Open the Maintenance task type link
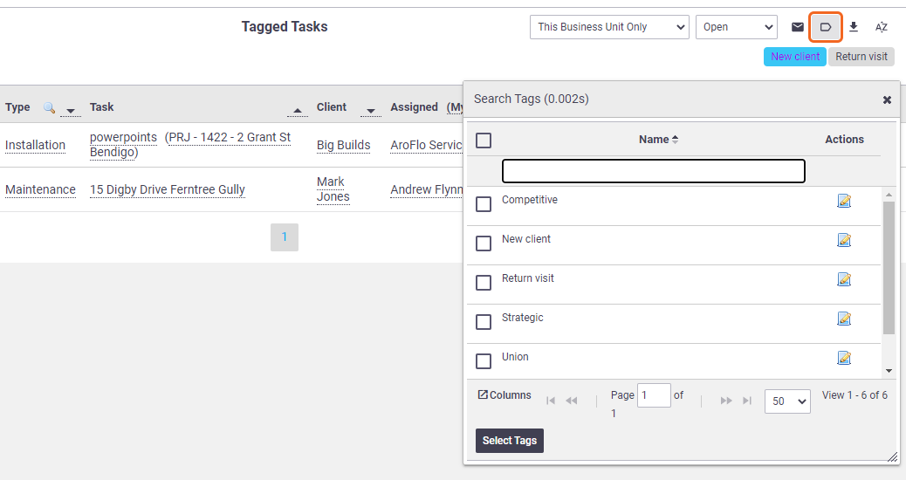The height and width of the screenshot is (480, 906). [40, 189]
